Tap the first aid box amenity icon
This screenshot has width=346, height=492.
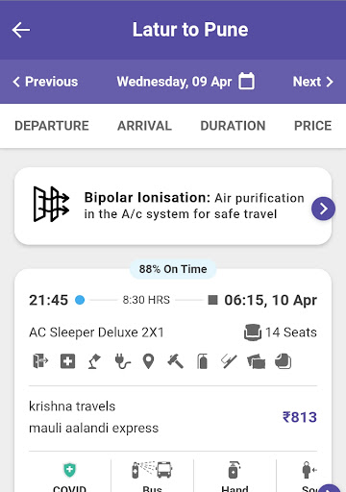[68, 361]
